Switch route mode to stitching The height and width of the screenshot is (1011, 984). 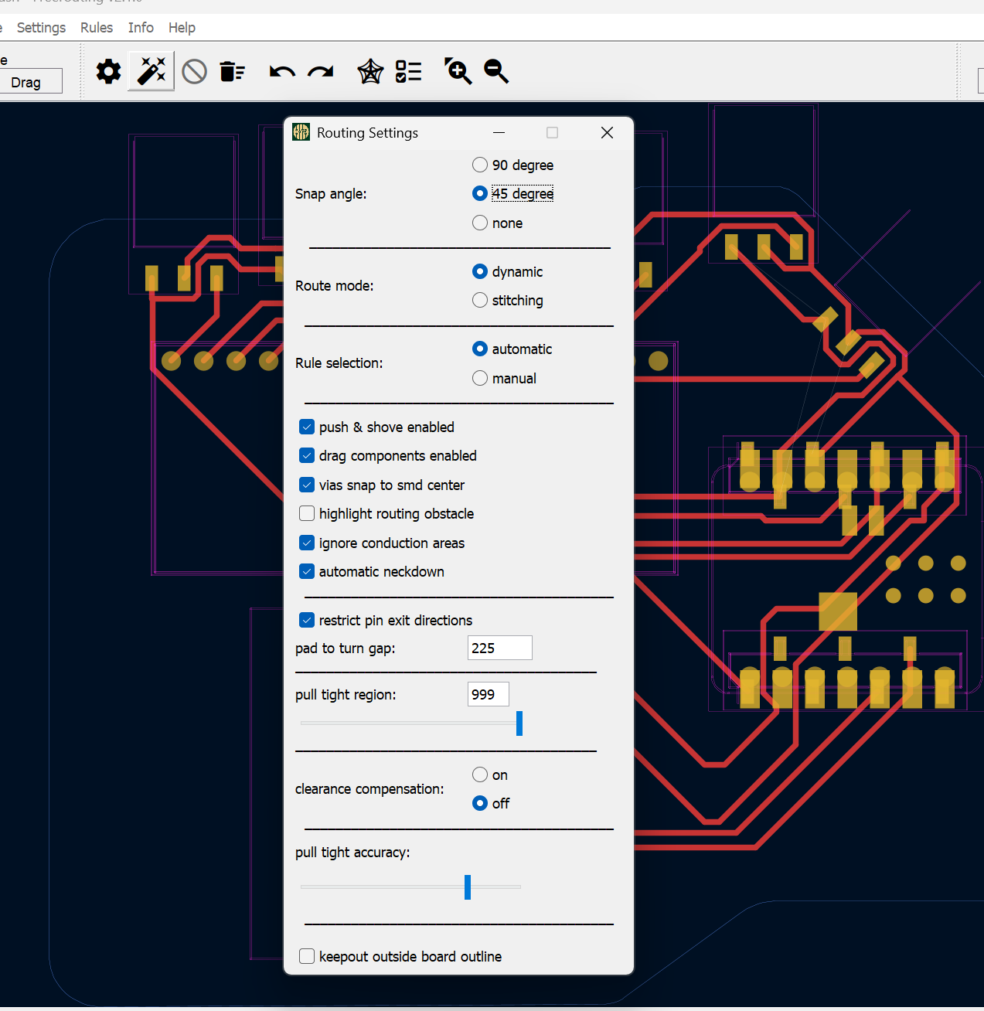click(479, 300)
